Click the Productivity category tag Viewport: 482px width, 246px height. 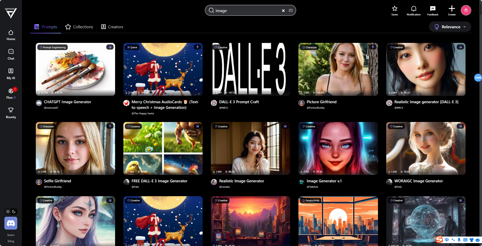click(311, 200)
